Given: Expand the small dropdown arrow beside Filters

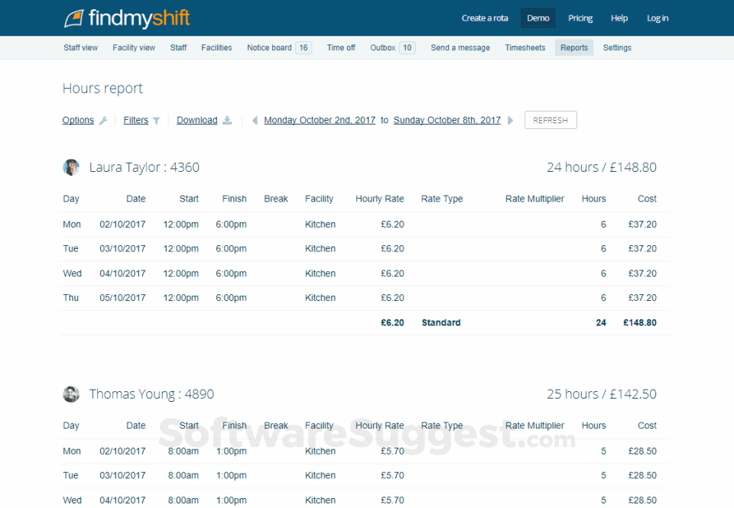Looking at the screenshot, I should click(x=158, y=120).
